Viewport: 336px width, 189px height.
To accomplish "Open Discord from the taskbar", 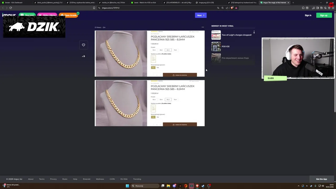I will [174, 186].
